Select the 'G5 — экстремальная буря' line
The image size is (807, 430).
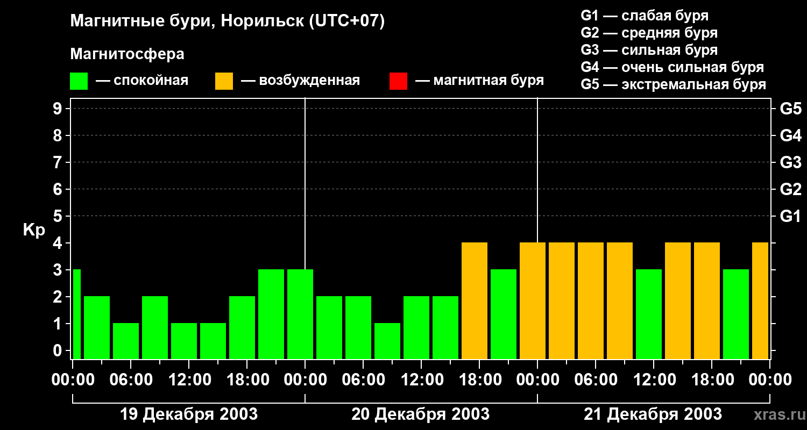[673, 84]
